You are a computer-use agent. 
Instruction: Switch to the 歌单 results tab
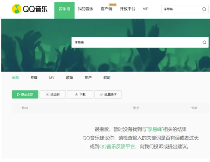(x=69, y=78)
